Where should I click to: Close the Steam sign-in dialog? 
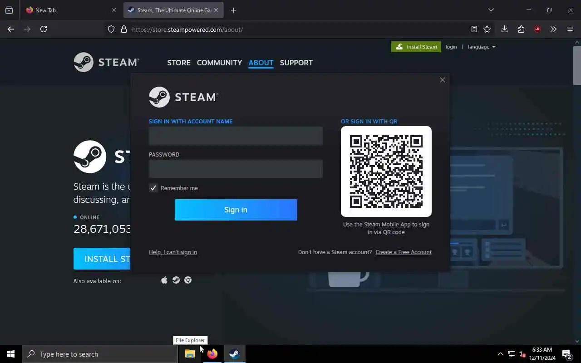pos(443,80)
